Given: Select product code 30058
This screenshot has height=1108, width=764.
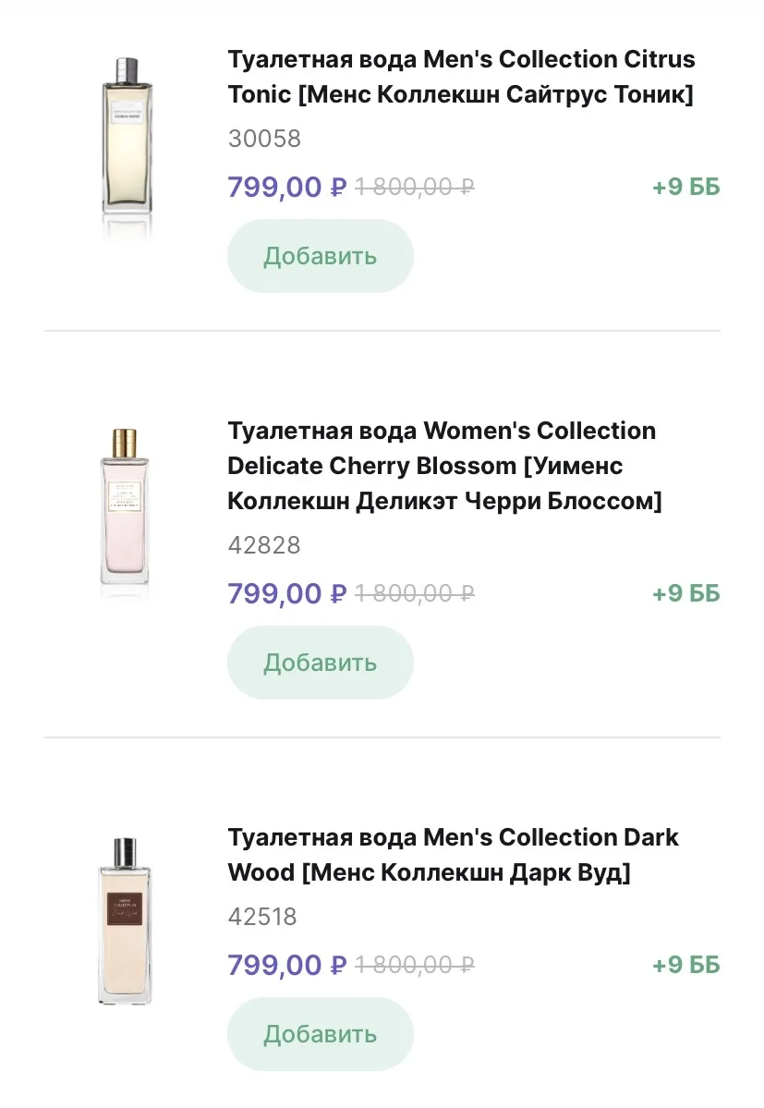Looking at the screenshot, I should (264, 140).
